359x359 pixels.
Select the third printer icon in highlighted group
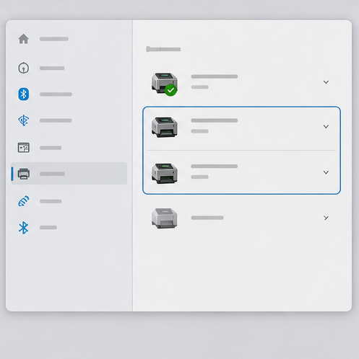click(x=165, y=173)
